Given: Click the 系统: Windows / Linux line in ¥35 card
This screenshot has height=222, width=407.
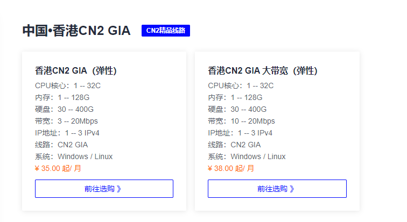Looking at the screenshot, I should [x=74, y=156].
